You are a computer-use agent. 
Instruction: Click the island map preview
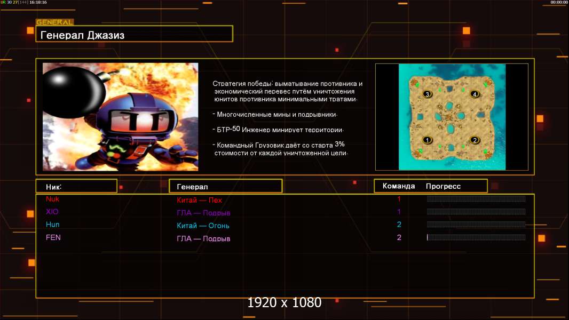coord(452,117)
